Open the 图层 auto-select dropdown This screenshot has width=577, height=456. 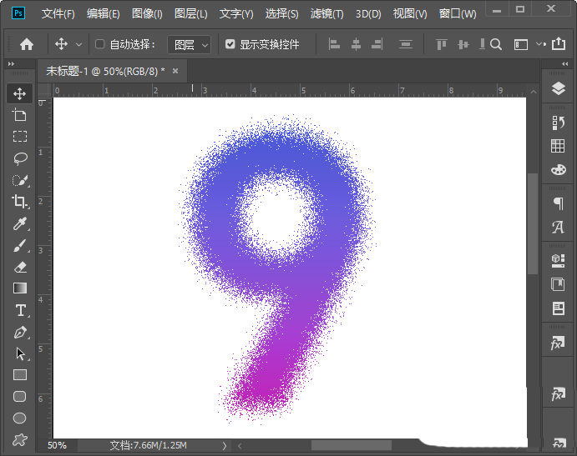click(x=190, y=45)
